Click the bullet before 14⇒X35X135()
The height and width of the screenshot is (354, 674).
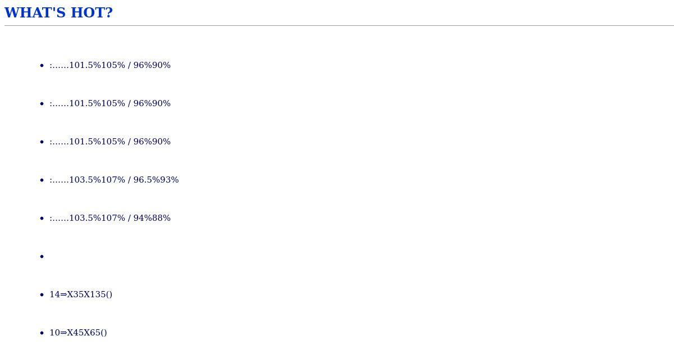42,295
